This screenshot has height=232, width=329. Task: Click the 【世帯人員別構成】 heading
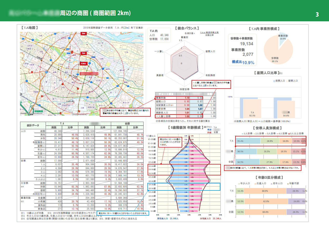pos(267,128)
